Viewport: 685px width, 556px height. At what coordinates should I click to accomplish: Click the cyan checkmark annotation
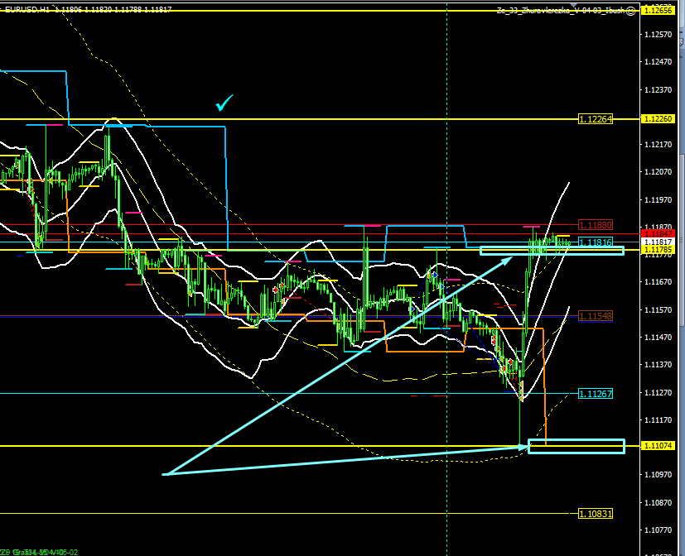[x=224, y=103]
